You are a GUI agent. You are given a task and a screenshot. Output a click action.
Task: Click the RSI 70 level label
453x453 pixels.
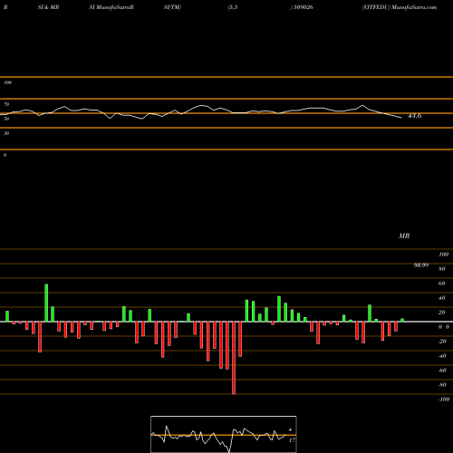tap(6, 104)
